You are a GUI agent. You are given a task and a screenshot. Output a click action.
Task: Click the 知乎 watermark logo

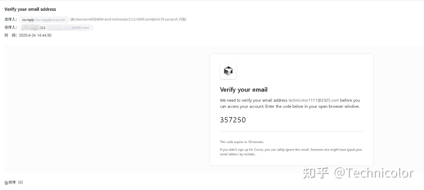[316, 173]
